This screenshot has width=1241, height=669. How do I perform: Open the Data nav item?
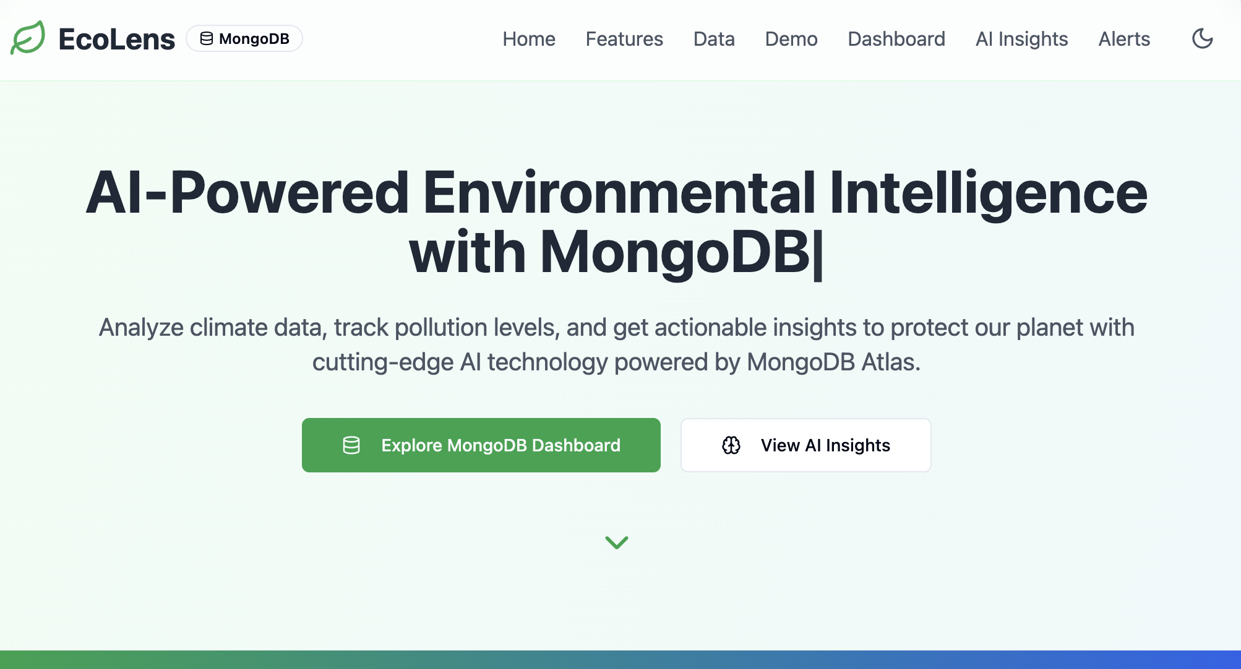(713, 39)
